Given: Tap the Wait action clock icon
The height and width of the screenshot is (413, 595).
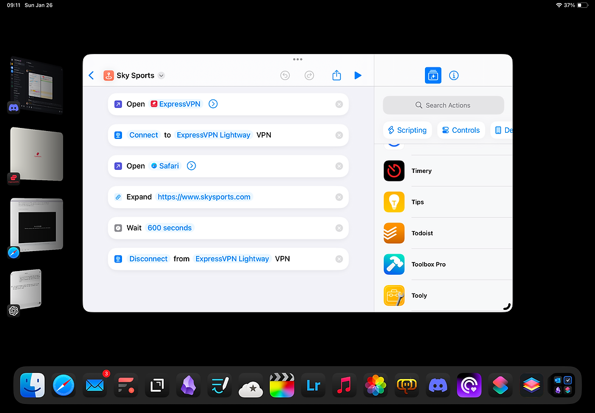Looking at the screenshot, I should (118, 228).
